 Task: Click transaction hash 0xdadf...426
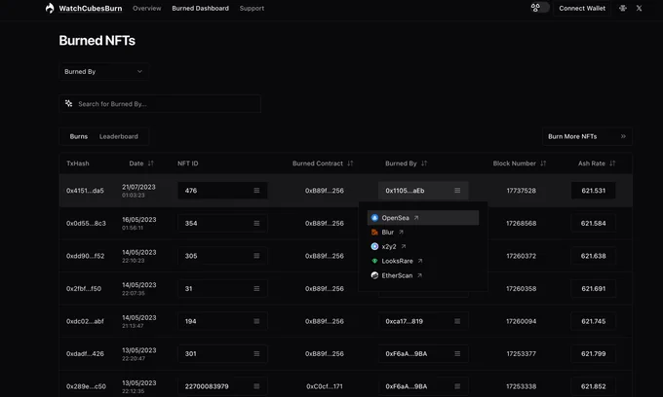tap(85, 353)
